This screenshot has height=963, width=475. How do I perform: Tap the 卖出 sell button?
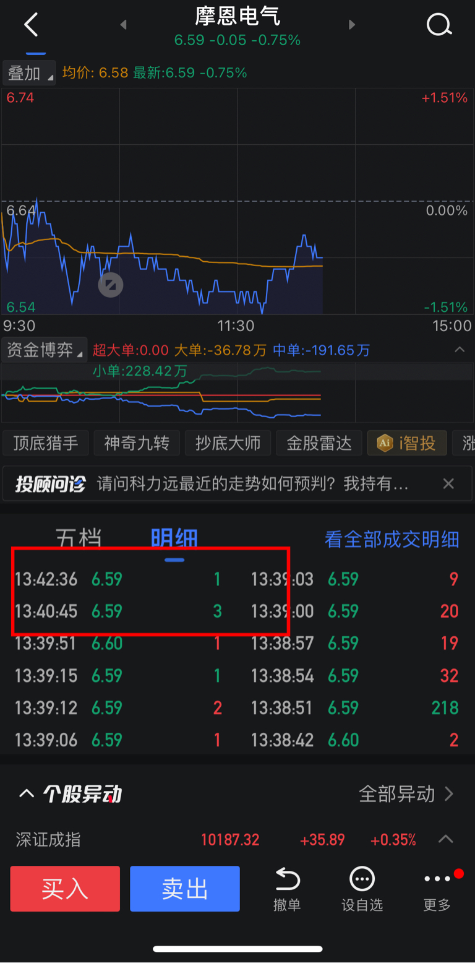click(184, 889)
